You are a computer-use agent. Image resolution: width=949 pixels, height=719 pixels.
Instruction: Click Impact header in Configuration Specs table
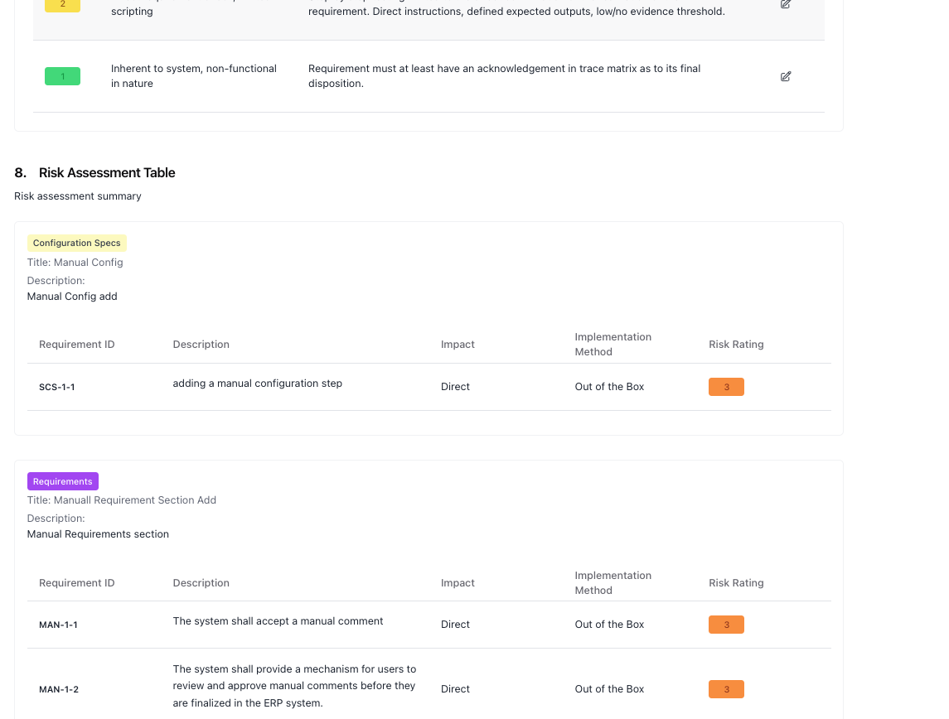458,345
